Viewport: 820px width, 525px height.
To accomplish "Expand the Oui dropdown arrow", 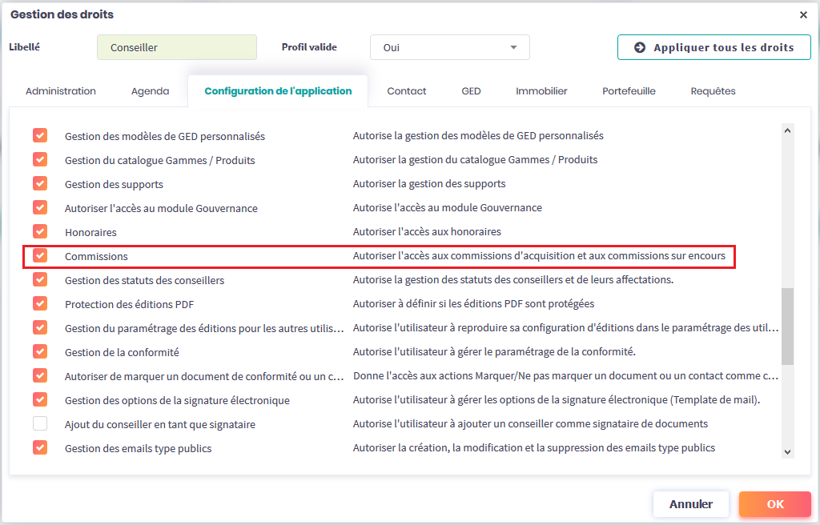I will point(513,47).
